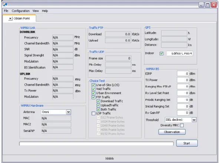Toggle the Indoor checkbox in the GPS group
Image resolution: width=220 pixels, height=163 pixels.
161,53
